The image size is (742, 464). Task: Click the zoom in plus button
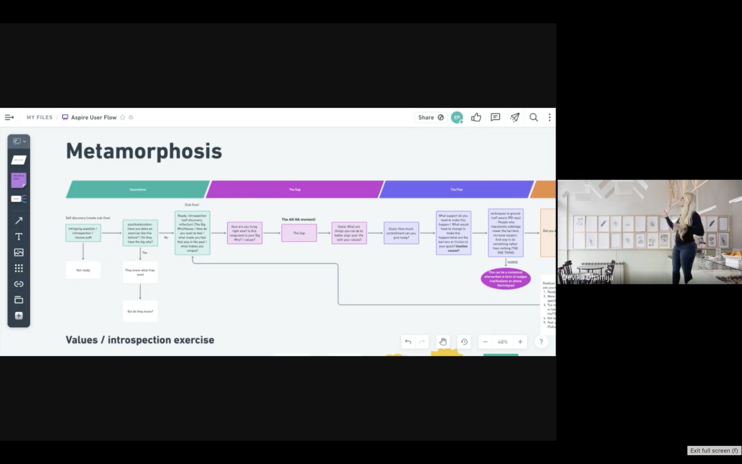pyautogui.click(x=520, y=342)
